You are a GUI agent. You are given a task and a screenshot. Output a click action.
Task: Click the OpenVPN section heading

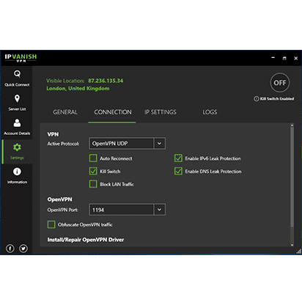[x=59, y=199]
